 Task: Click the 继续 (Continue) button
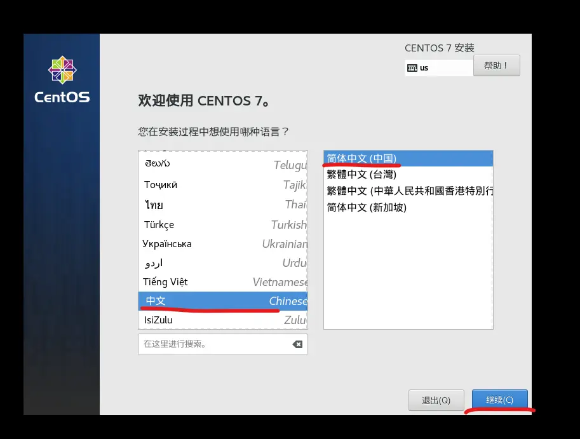coord(499,400)
